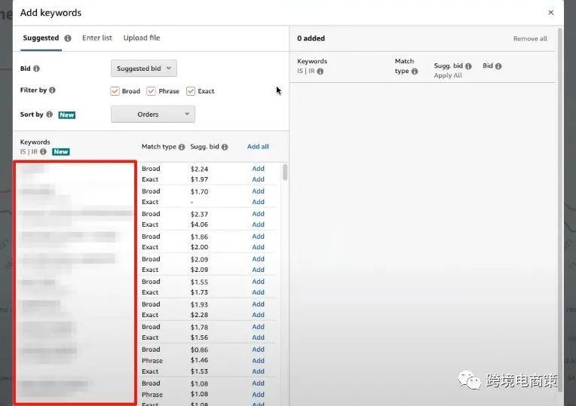The height and width of the screenshot is (406, 576).
Task: Click the Sugg. bid info icon in left list header
Action: point(225,147)
